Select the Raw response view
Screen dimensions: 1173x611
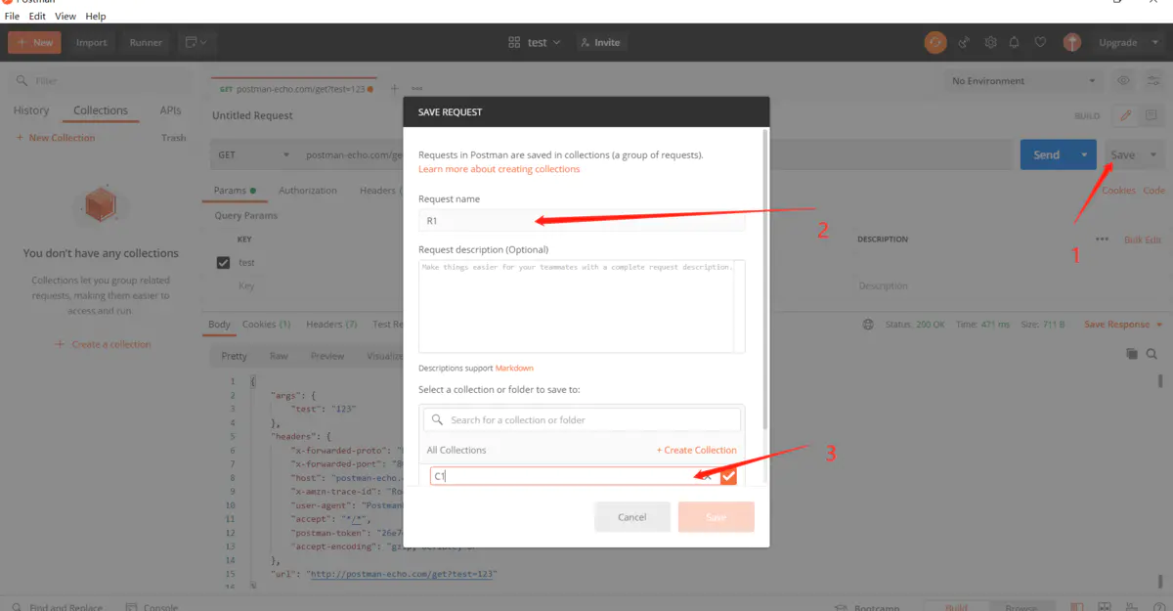pos(279,356)
